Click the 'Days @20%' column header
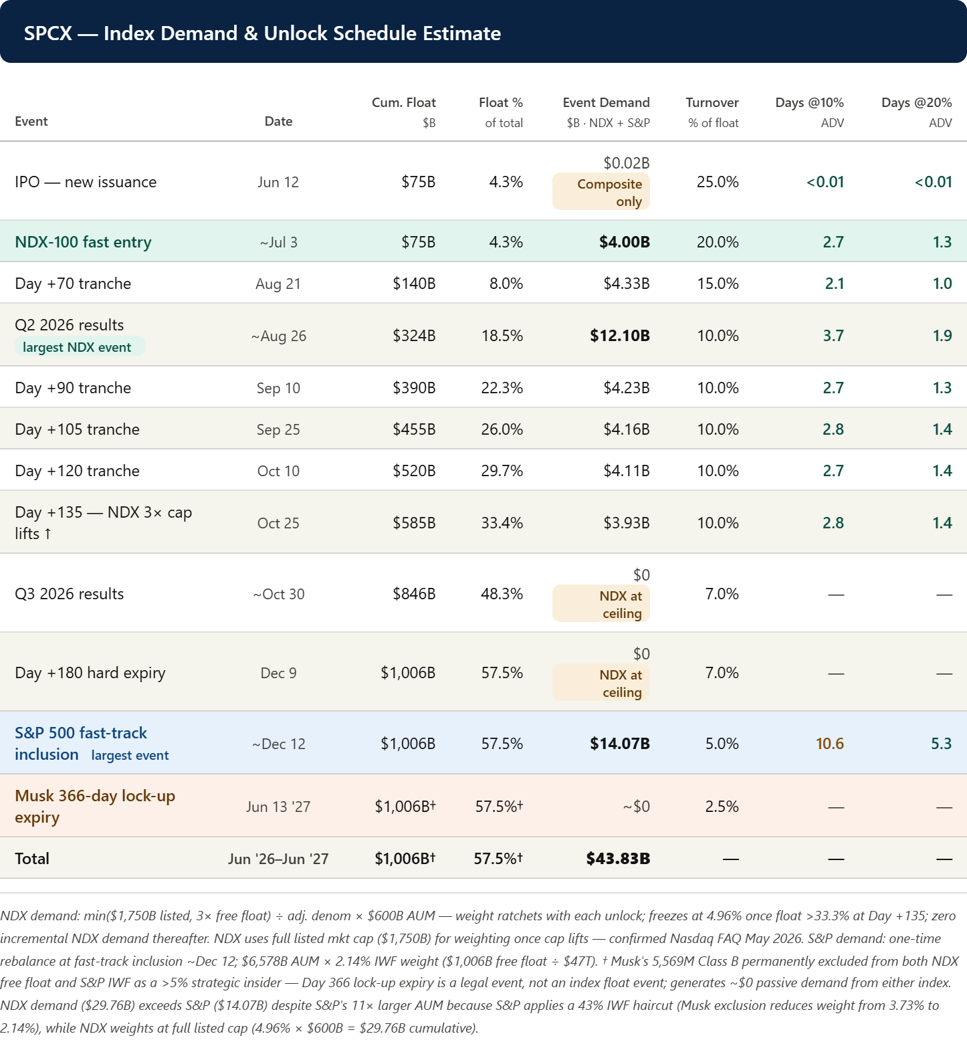The height and width of the screenshot is (1042, 967). tap(916, 102)
